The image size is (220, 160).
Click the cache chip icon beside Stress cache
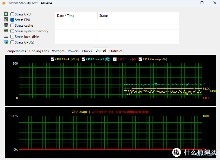[x=6, y=25]
